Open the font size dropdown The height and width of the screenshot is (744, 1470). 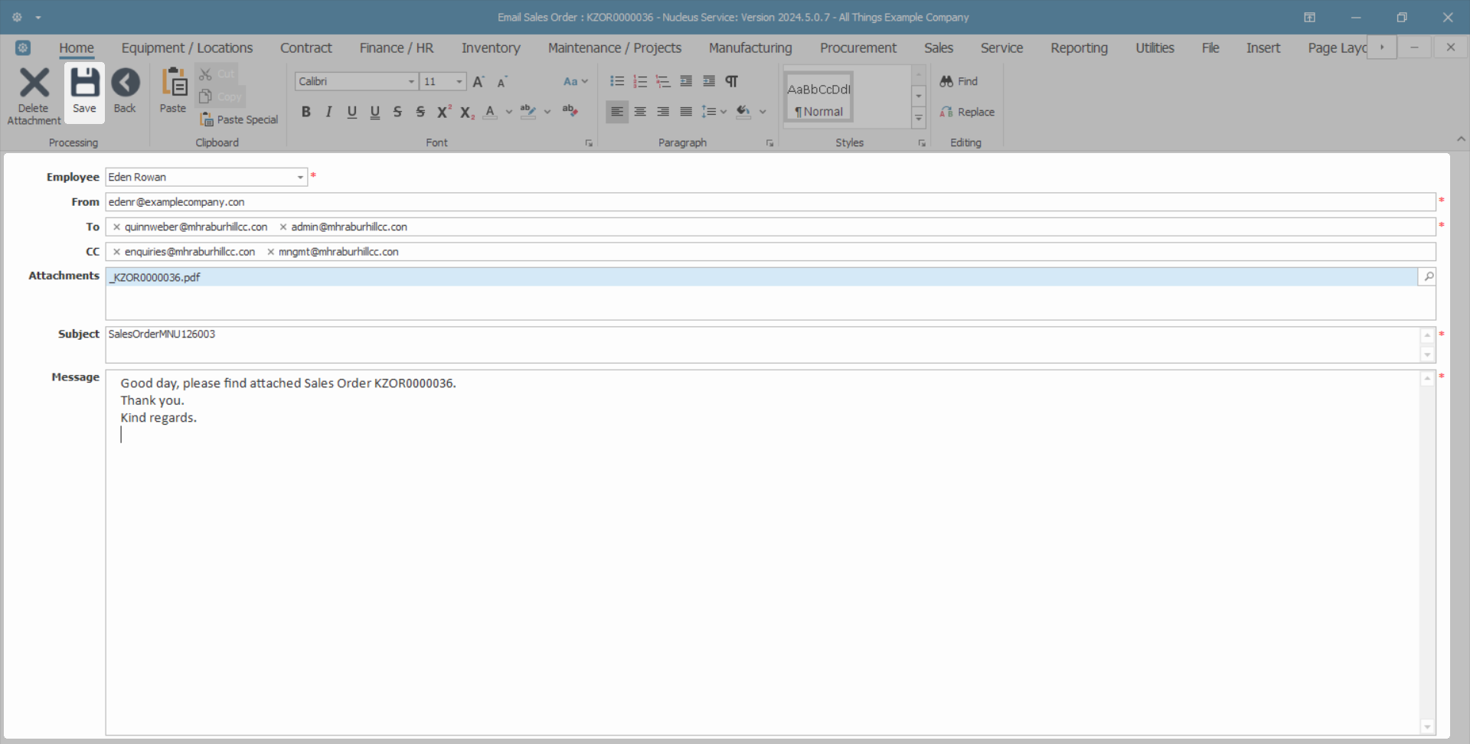click(459, 81)
